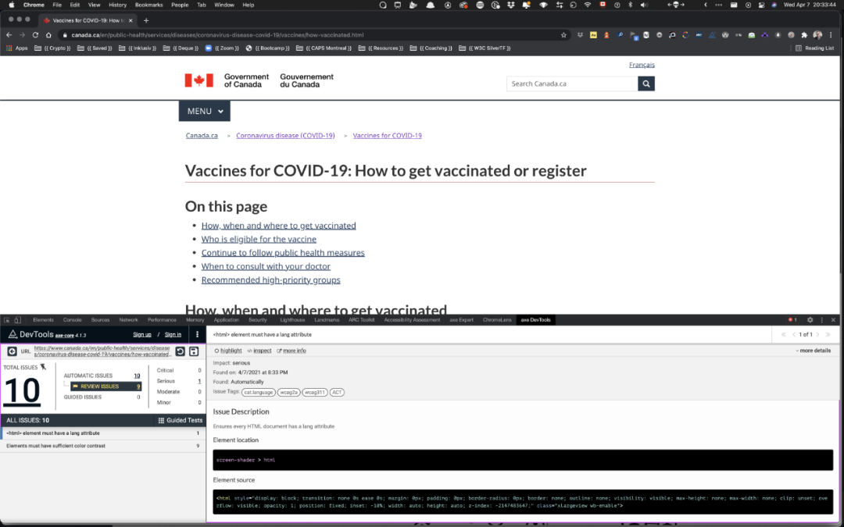
Task: Toggle highlight for the lang attribute issue
Action: 228,351
